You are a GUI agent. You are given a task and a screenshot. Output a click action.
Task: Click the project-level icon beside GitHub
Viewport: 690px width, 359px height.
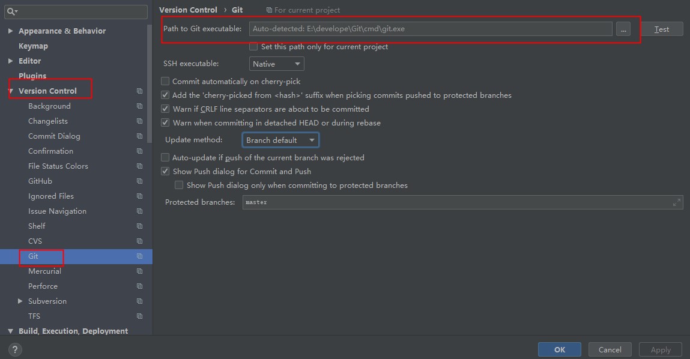(139, 181)
